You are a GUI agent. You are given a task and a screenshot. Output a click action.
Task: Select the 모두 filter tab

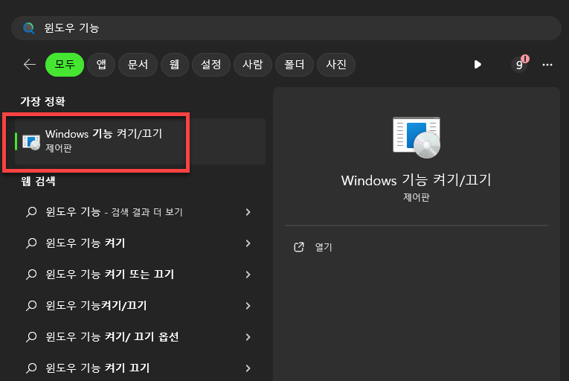pyautogui.click(x=65, y=65)
